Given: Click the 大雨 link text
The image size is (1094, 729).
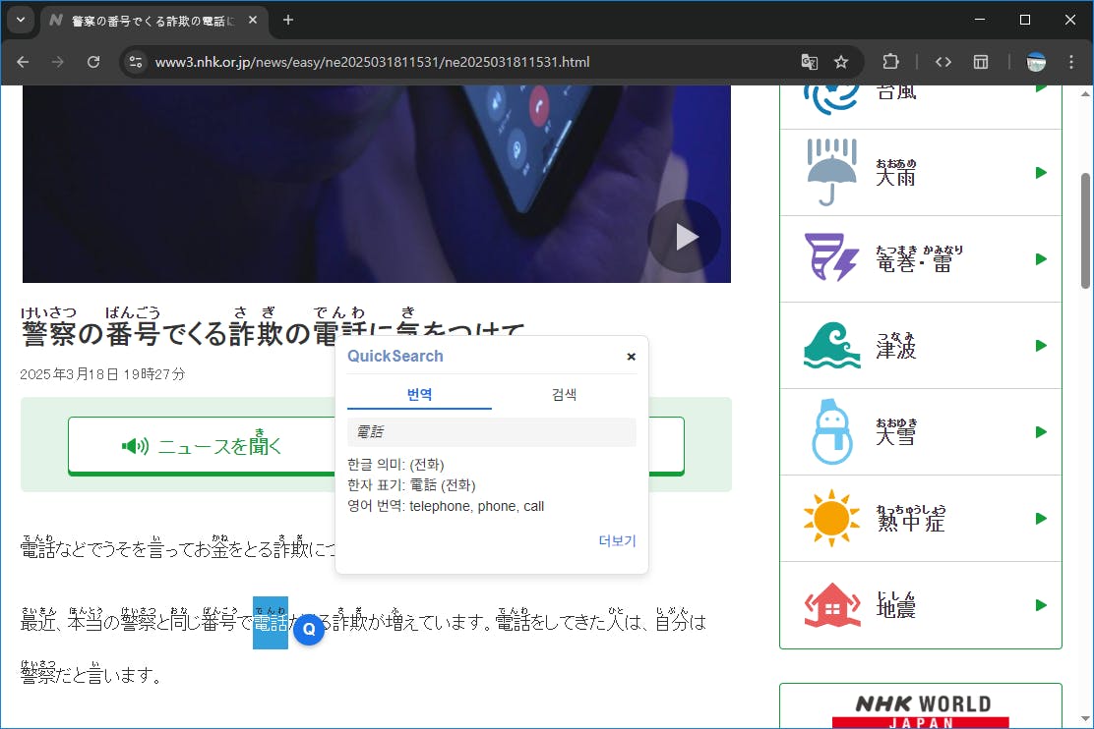Looking at the screenshot, I should 896,173.
